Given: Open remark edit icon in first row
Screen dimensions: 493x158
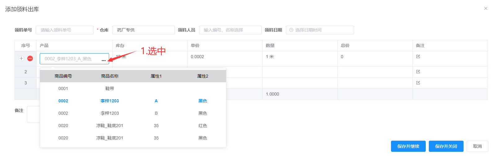Looking at the screenshot, I should tap(418, 57).
